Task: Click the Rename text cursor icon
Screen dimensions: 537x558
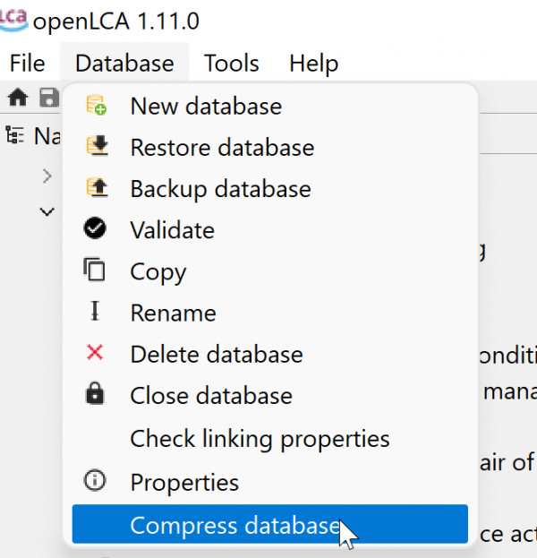Action: (95, 311)
